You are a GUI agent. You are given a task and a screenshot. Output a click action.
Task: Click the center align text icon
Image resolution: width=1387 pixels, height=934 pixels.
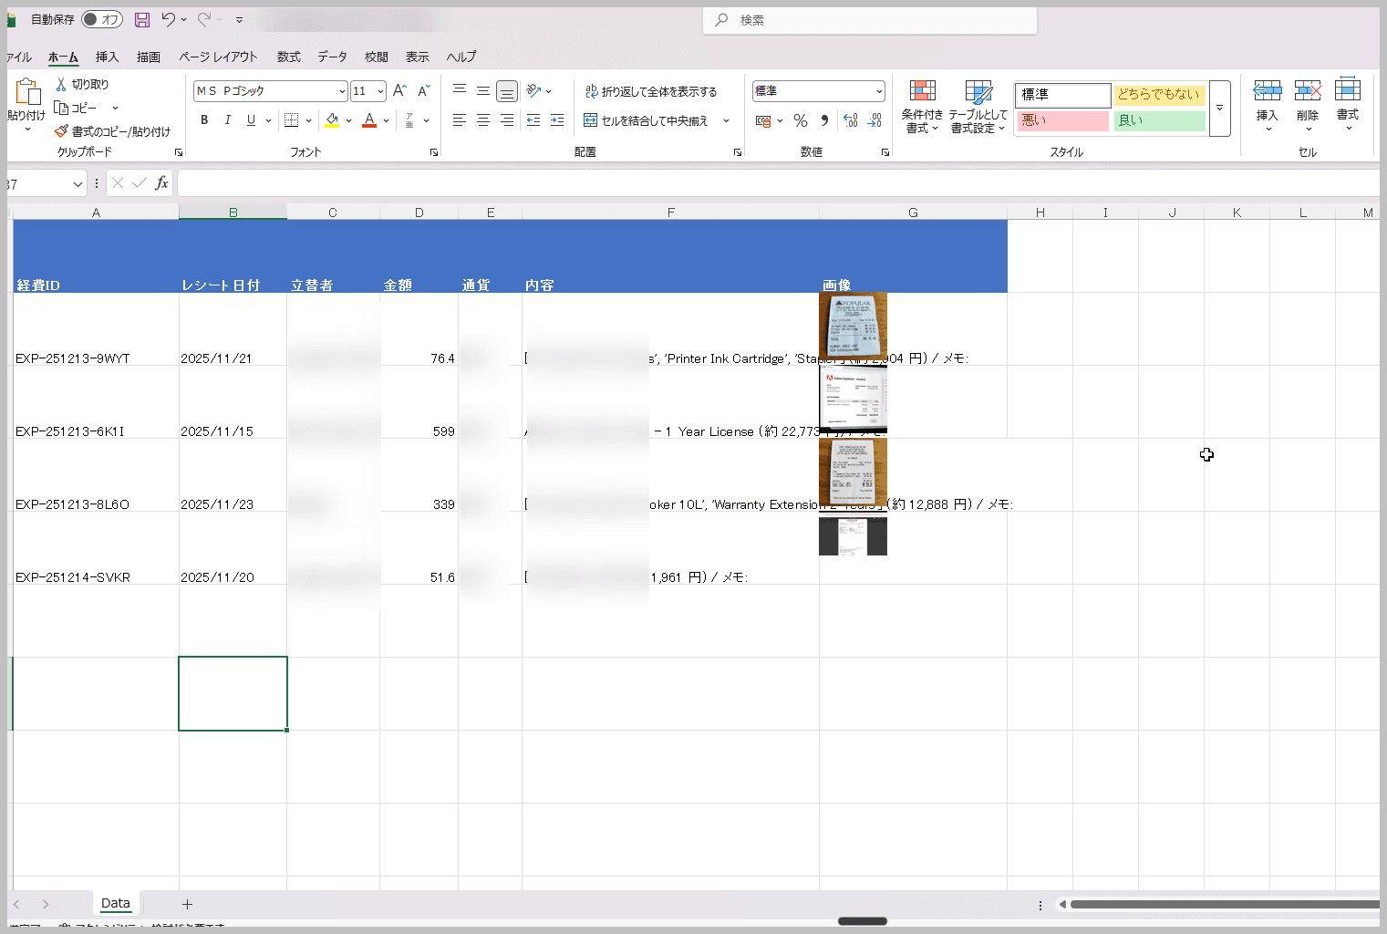(483, 120)
